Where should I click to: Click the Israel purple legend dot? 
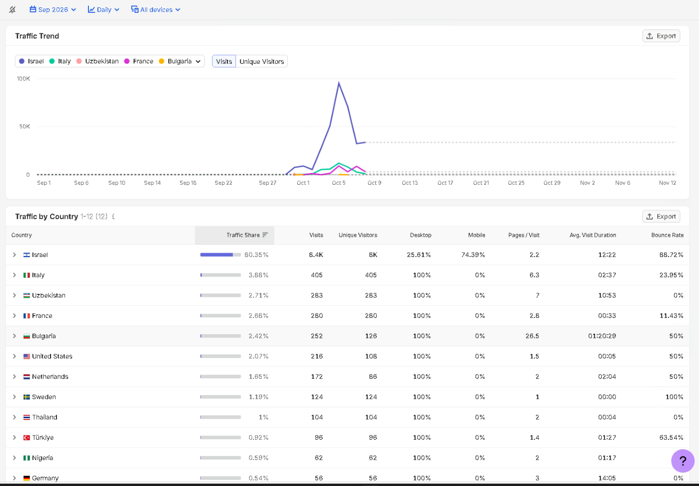pyautogui.click(x=22, y=61)
